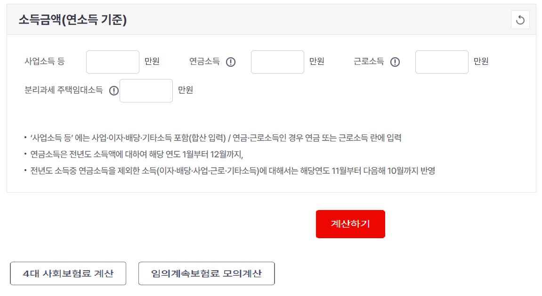This screenshot has height=296, width=542.
Task: Click the 분리과세 주택임대소득 input box
Action: click(x=146, y=91)
